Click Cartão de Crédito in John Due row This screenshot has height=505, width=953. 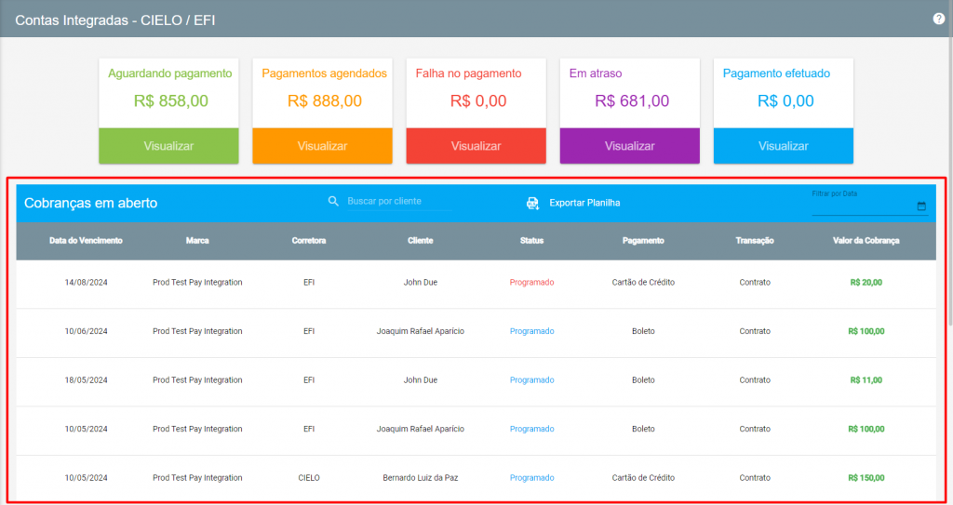[x=643, y=283]
